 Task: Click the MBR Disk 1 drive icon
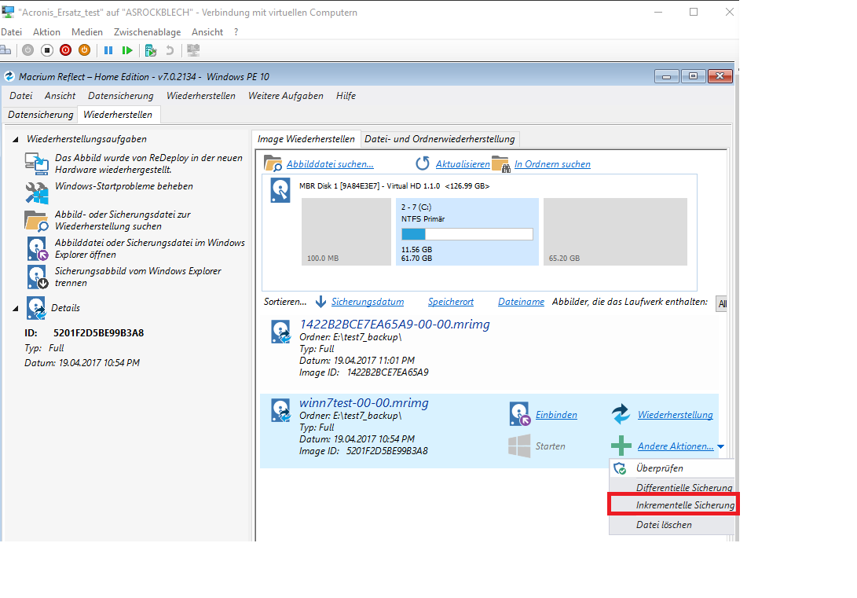pyautogui.click(x=280, y=190)
